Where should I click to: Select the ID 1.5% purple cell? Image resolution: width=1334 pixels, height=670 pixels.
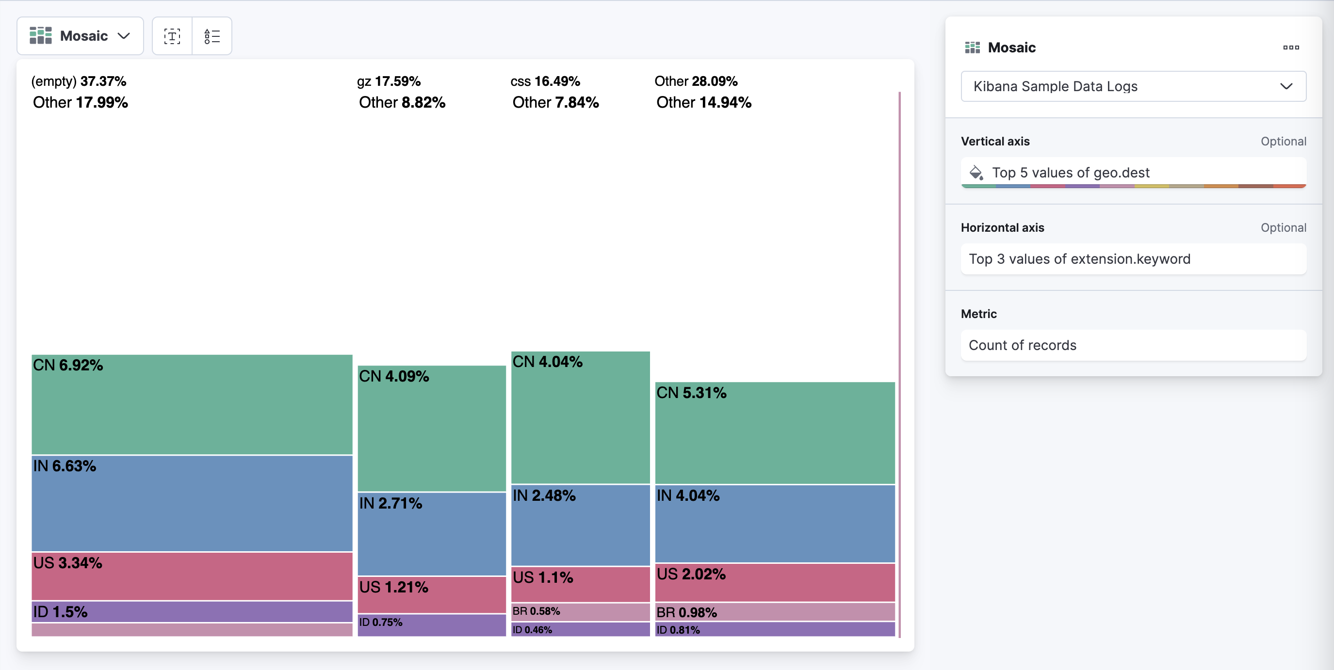pyautogui.click(x=192, y=611)
